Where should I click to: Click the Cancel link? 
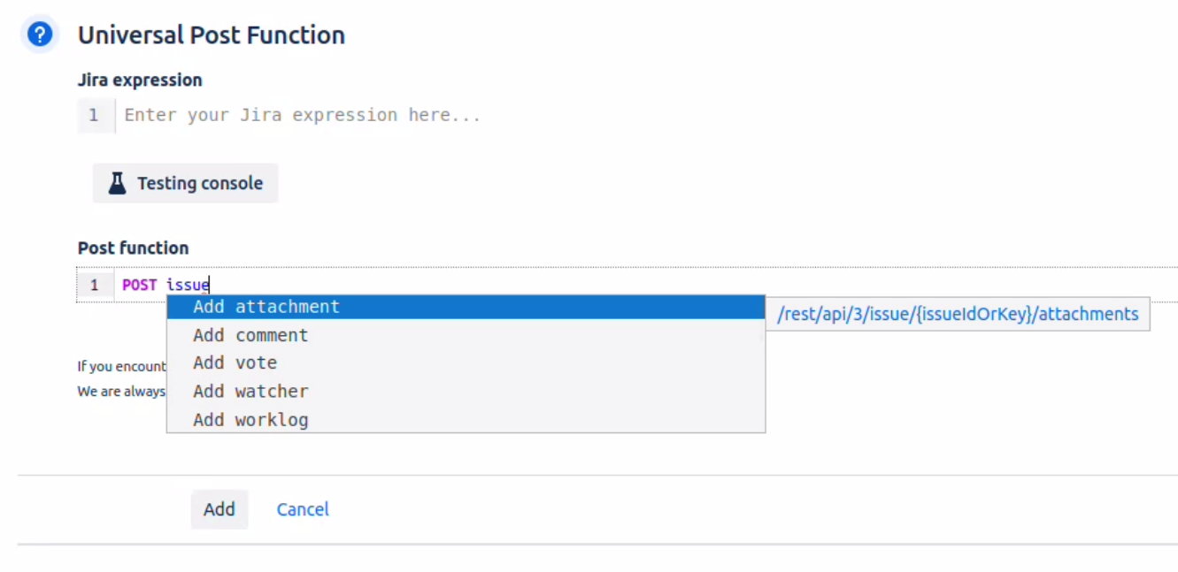[x=303, y=509]
